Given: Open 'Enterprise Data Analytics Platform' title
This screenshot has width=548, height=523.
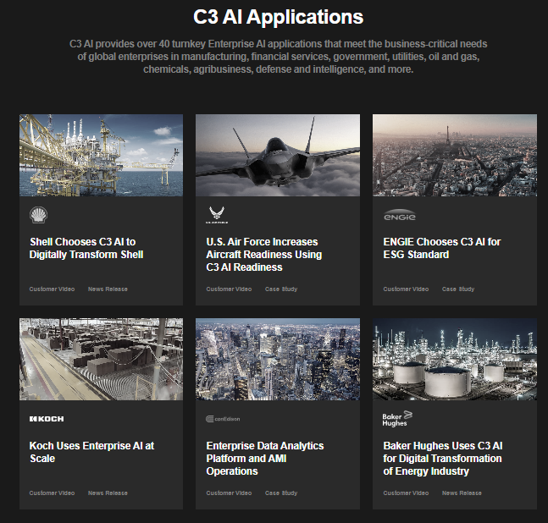Looking at the screenshot, I should pos(264,458).
